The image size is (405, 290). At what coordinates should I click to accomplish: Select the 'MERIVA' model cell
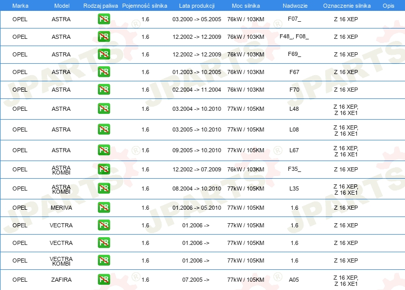pos(61,208)
